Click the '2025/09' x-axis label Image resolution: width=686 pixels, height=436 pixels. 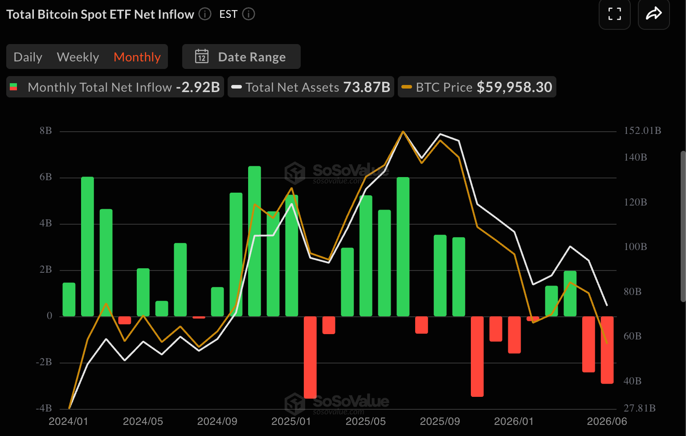click(440, 421)
